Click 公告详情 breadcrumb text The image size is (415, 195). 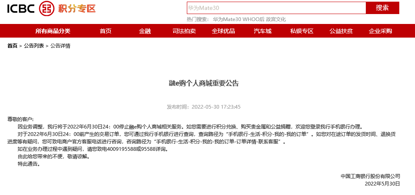point(60,46)
